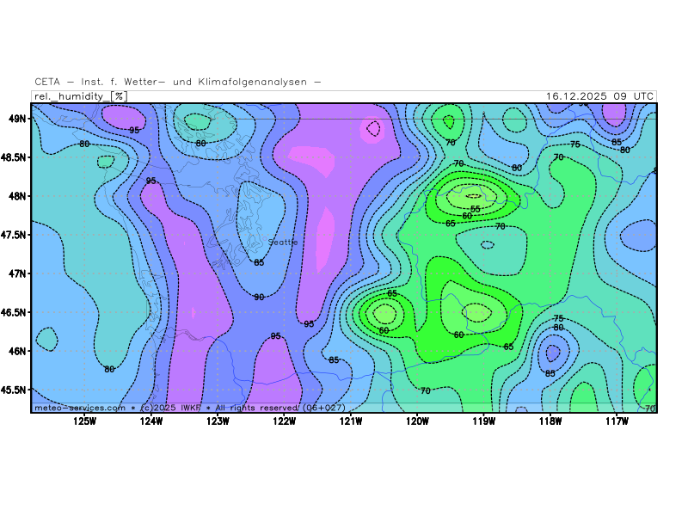The image size is (688, 516).
Task: Click the 90 contour label south of Seattle
Action: [x=259, y=297]
